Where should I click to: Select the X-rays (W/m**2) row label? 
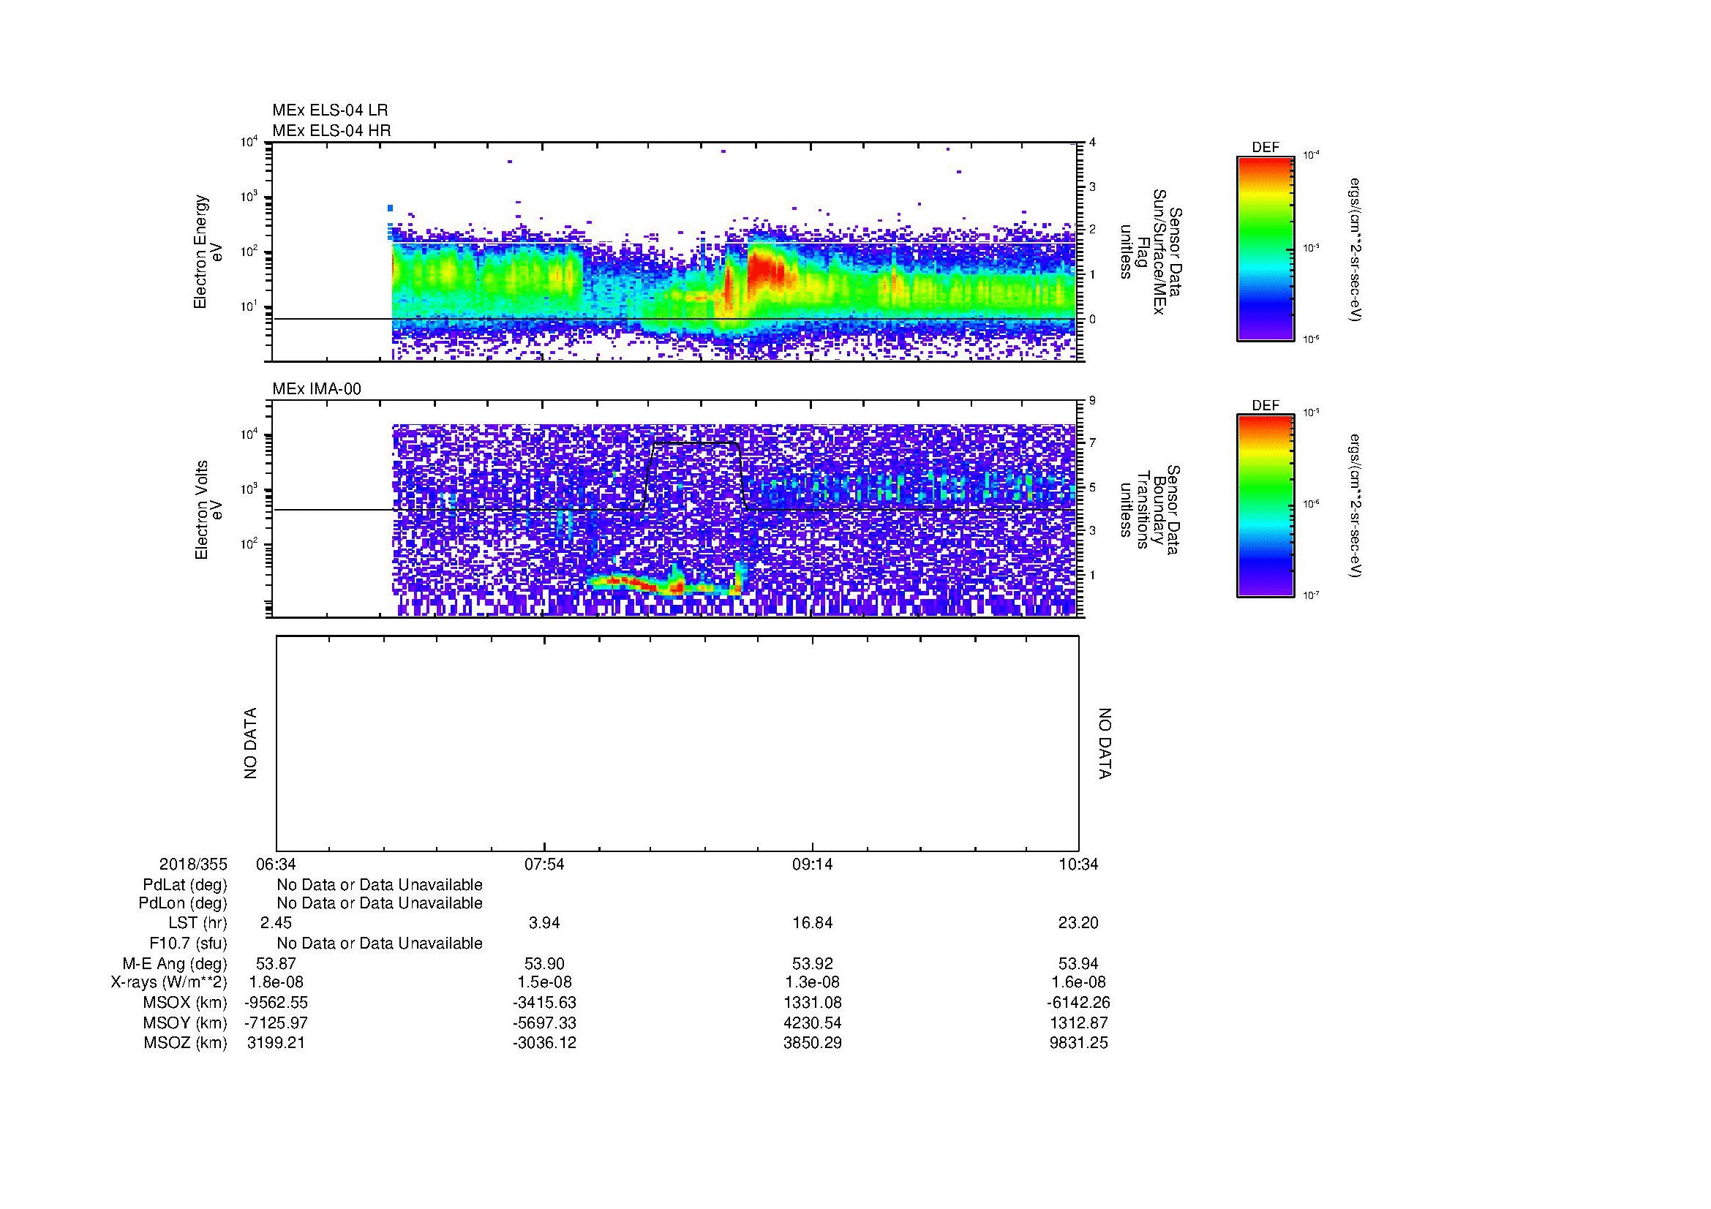tap(169, 982)
